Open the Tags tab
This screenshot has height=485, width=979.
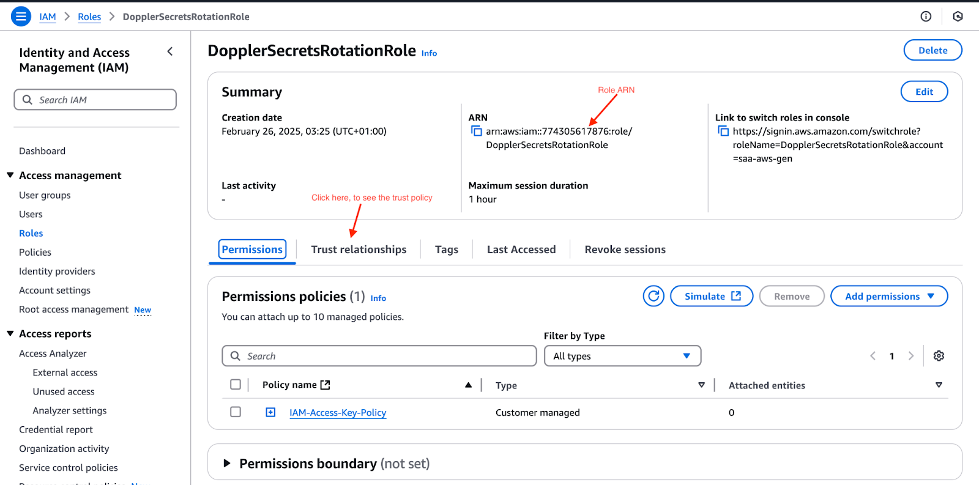point(447,250)
